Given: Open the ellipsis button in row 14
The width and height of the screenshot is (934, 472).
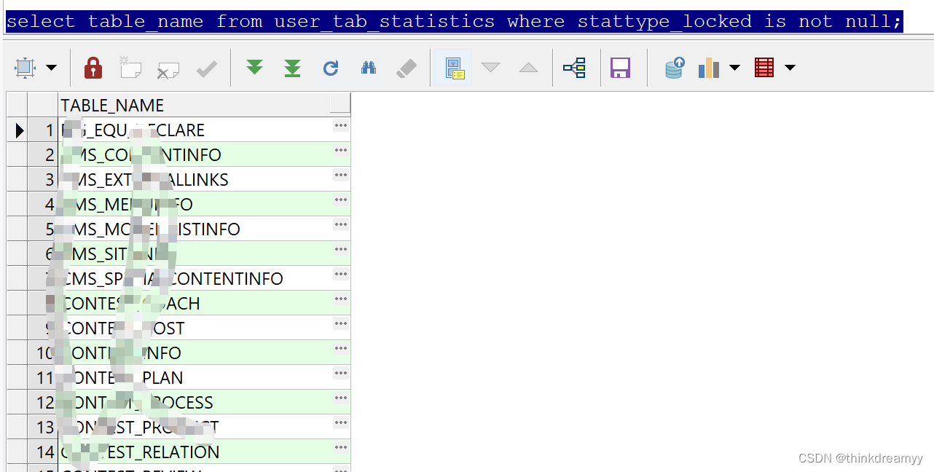Looking at the screenshot, I should pos(340,448).
